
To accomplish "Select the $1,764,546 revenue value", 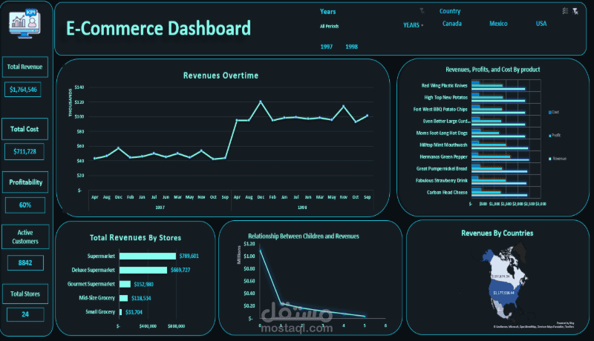I will click(23, 90).
